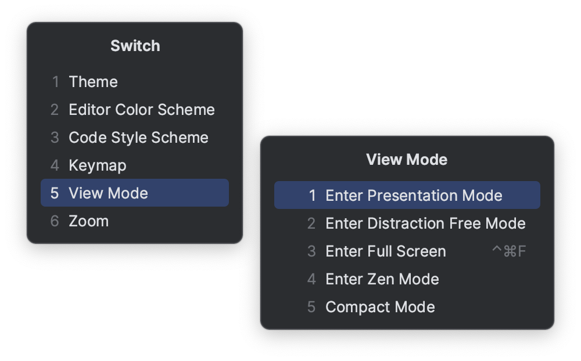Image resolution: width=581 pixels, height=361 pixels.
Task: Enable Compact Mode
Action: pyautogui.click(x=381, y=306)
